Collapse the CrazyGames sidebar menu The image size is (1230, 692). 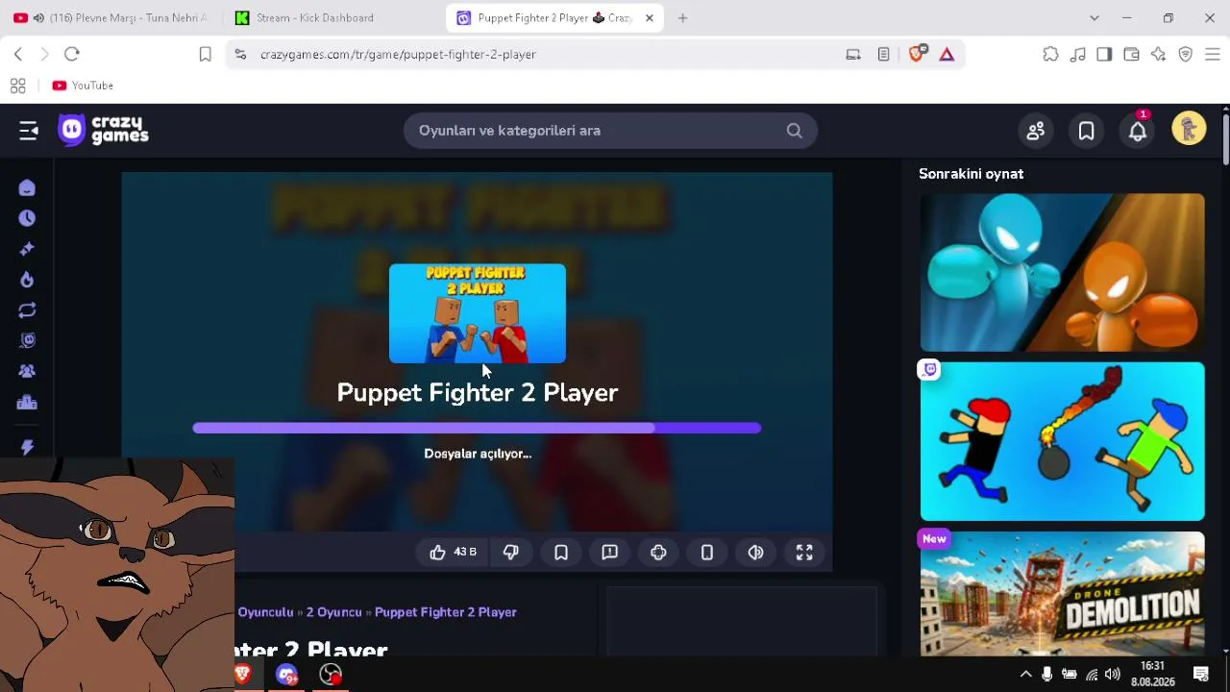tap(29, 131)
